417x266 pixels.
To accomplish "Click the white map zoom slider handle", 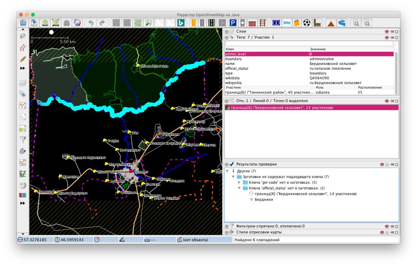I will 51,32.
